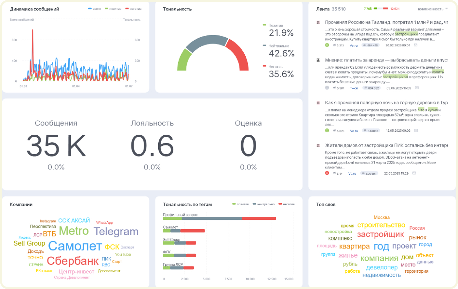Select 'застройщик' in the Топ слов cloud

(380, 235)
